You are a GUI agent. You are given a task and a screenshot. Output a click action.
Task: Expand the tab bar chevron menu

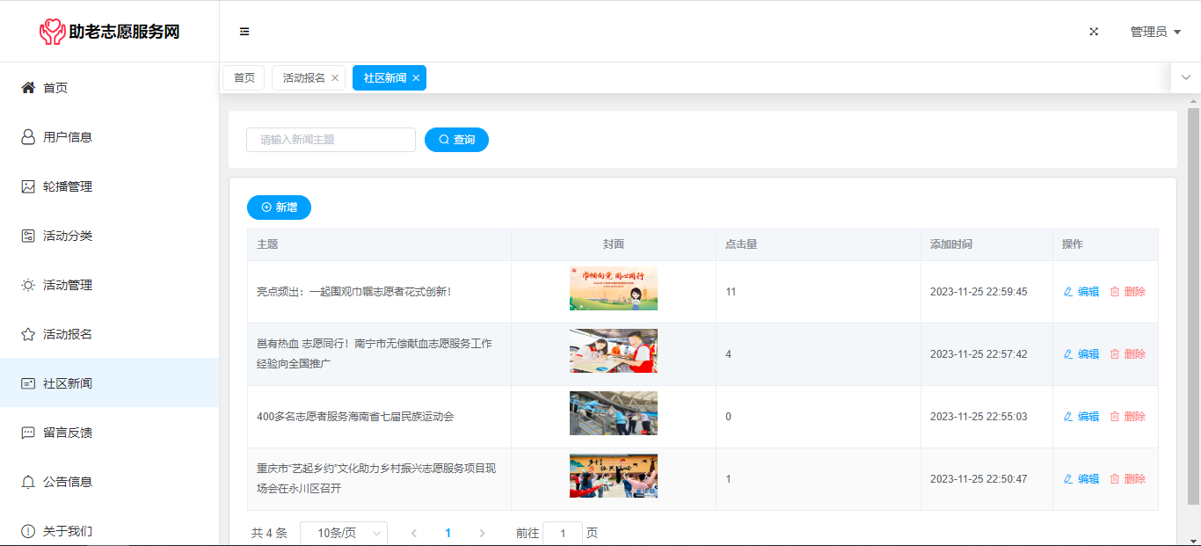pyautogui.click(x=1185, y=77)
